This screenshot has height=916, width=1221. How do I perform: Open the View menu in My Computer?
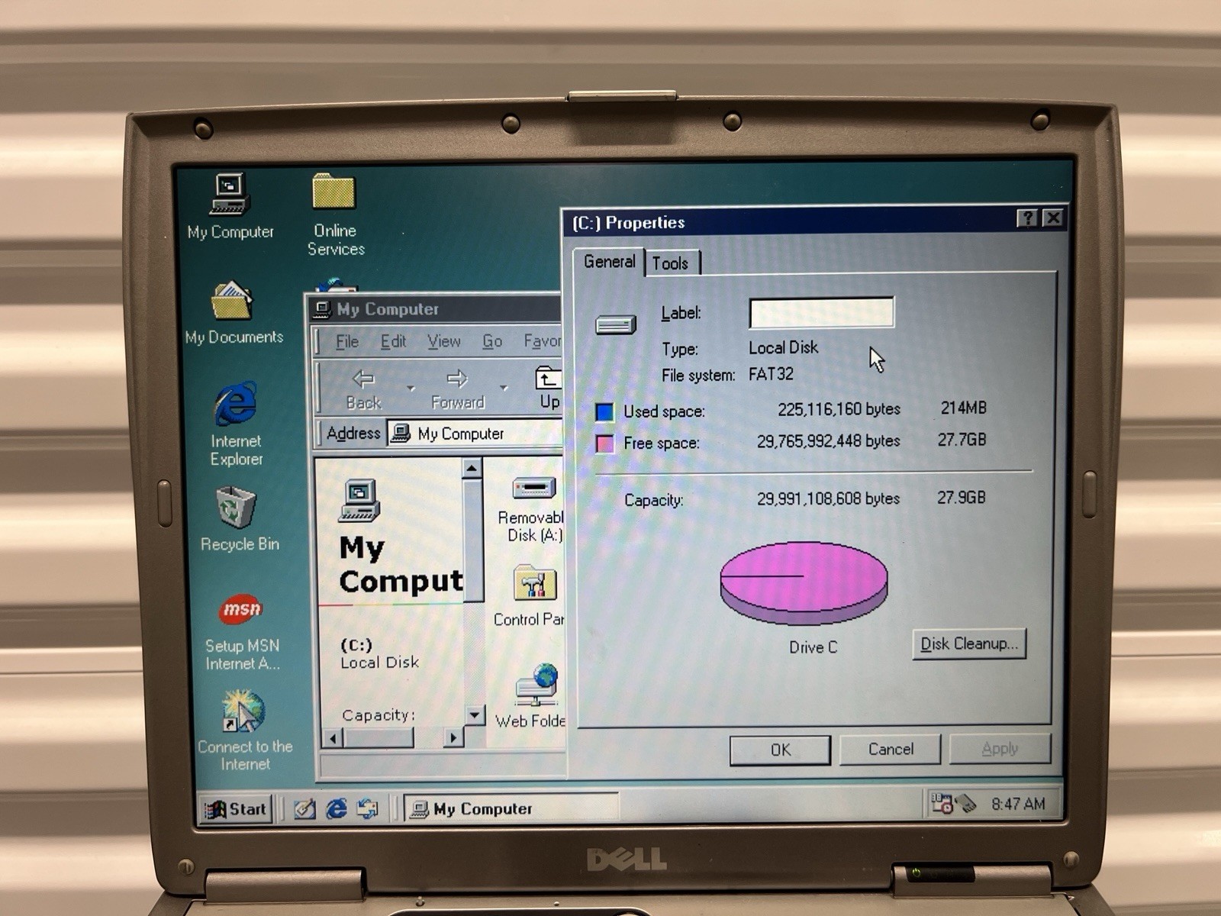click(443, 341)
